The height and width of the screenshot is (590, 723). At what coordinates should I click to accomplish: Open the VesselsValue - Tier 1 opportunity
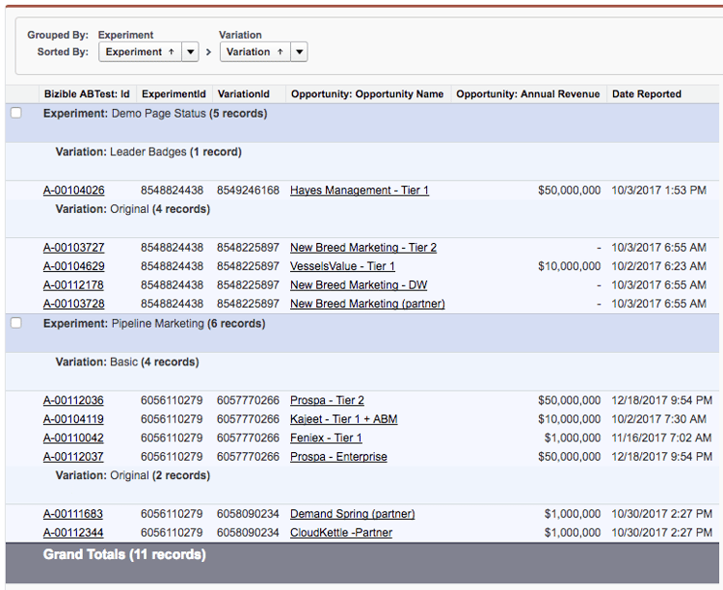click(x=342, y=266)
